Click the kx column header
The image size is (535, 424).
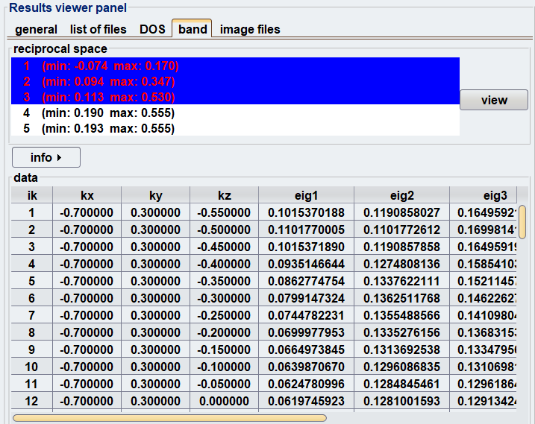coord(87,195)
